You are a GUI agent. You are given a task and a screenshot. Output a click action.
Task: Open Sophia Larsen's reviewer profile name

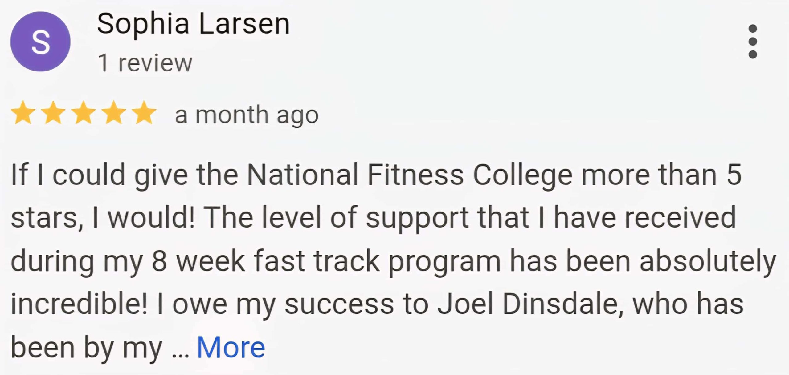coord(193,24)
